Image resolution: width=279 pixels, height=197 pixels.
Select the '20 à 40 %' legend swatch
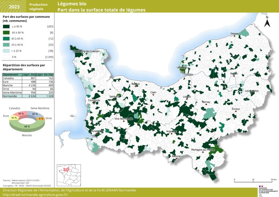tap(6, 45)
